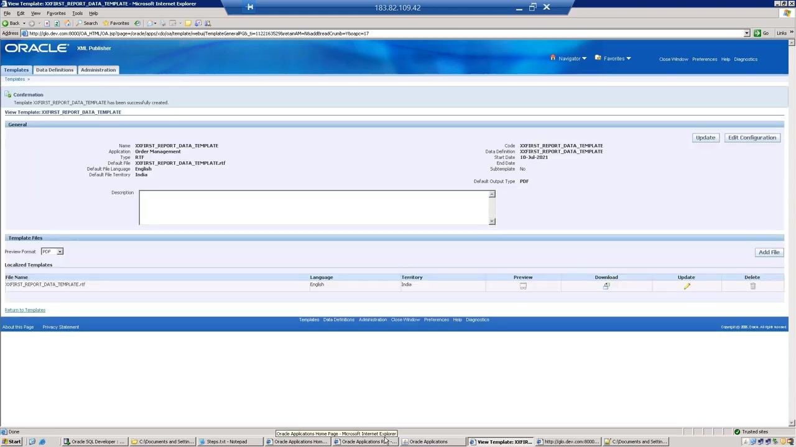Image resolution: width=796 pixels, height=447 pixels.
Task: Open the Edit menu
Action: (21, 13)
